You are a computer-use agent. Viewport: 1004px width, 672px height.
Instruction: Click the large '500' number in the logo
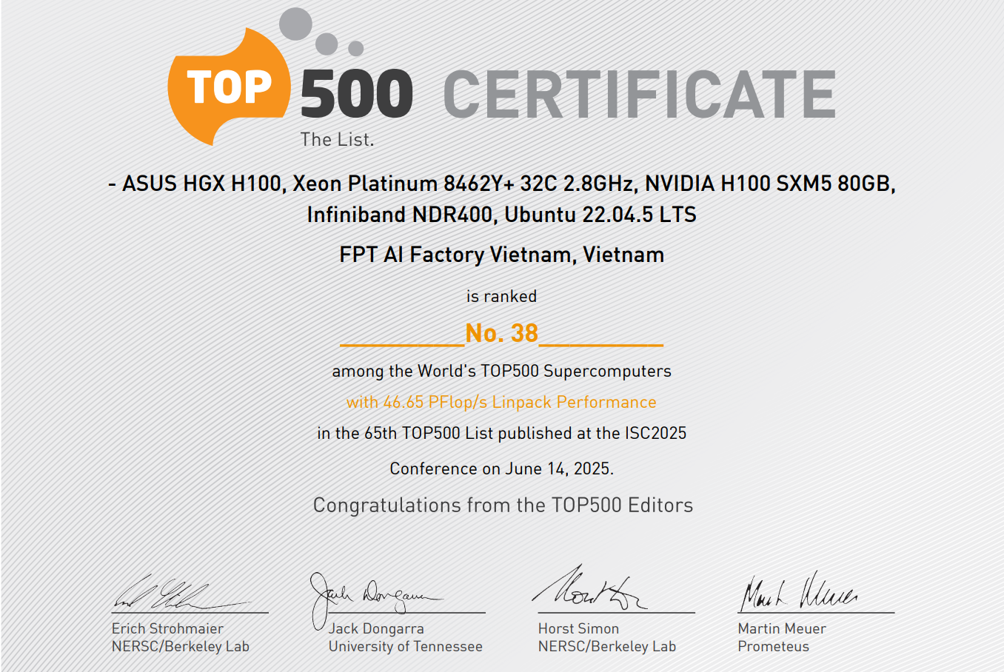(x=356, y=94)
